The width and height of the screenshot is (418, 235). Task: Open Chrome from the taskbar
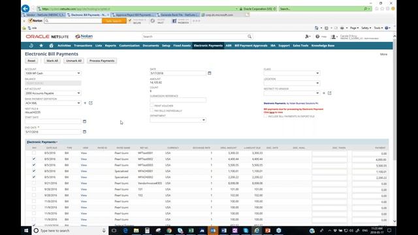coord(169,230)
